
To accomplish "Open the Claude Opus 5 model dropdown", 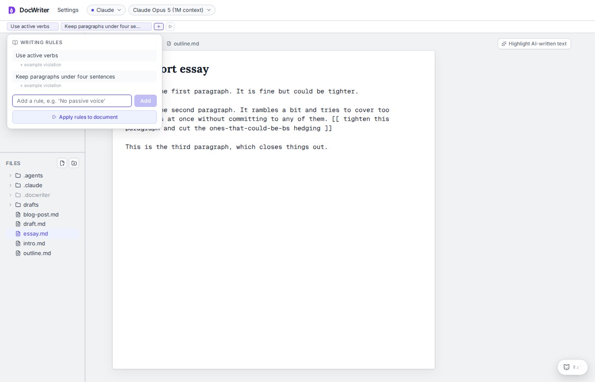I will [172, 10].
